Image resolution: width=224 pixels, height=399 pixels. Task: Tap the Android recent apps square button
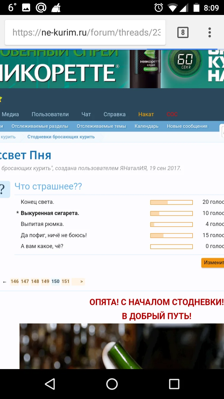174,384
